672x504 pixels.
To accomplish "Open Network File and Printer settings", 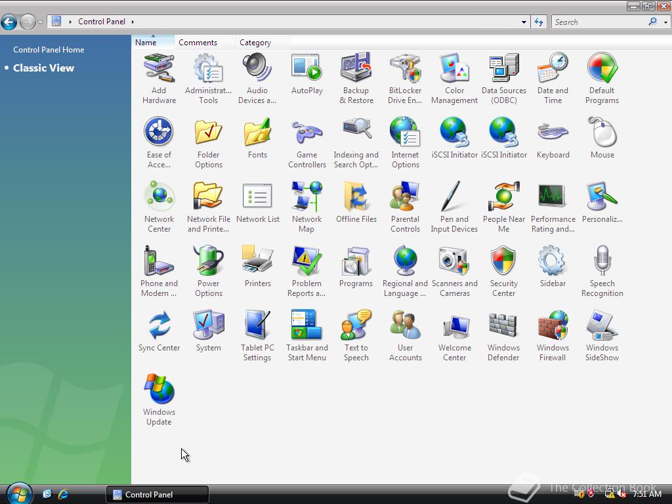I will [x=208, y=207].
